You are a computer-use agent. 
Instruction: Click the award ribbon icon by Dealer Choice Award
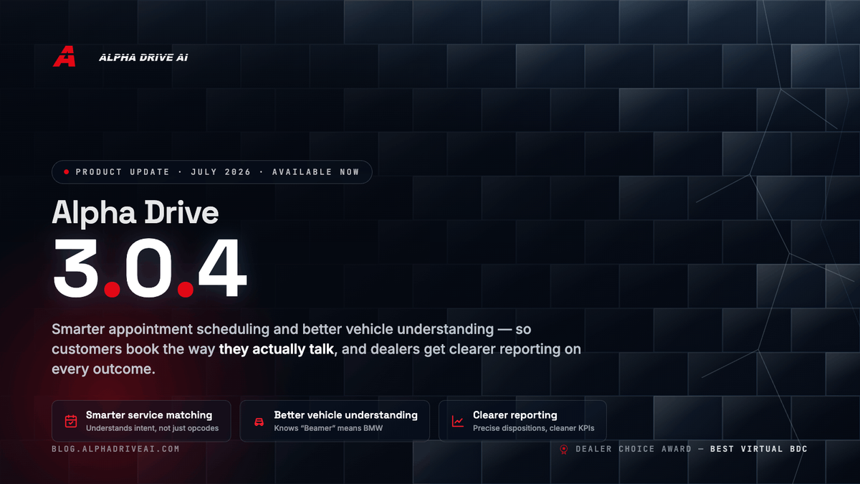[x=563, y=450]
